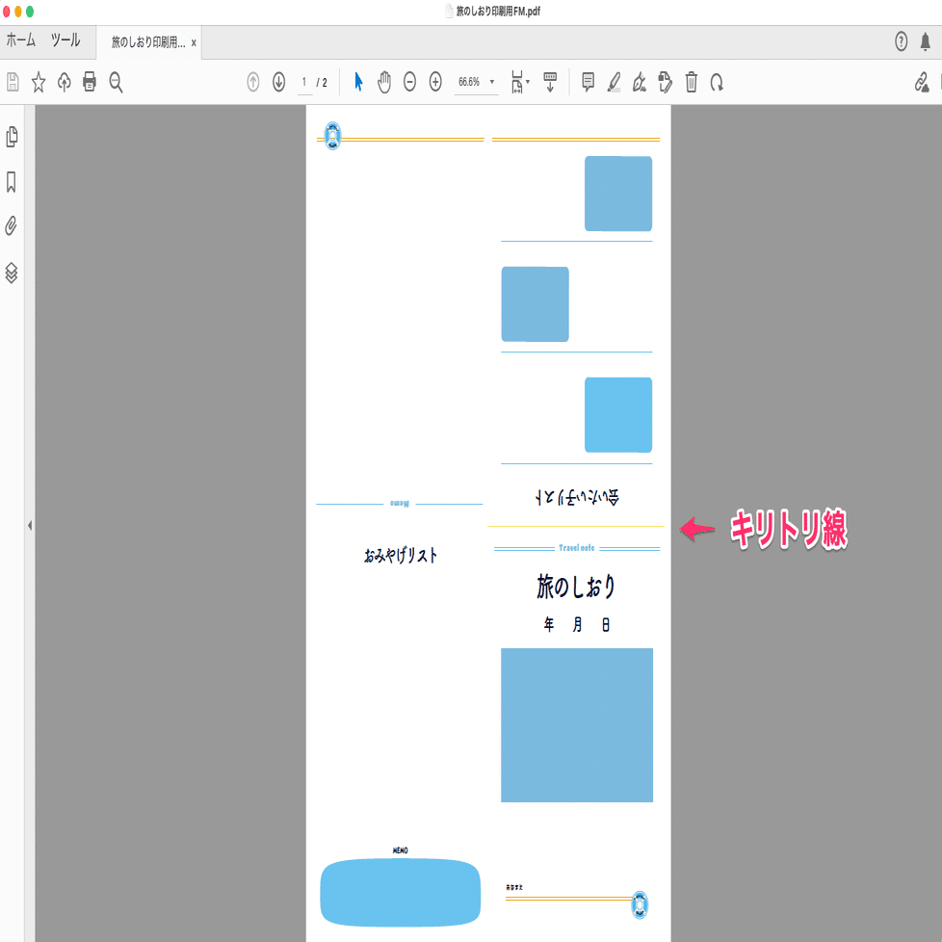Zoom in with plus button

pyautogui.click(x=435, y=82)
